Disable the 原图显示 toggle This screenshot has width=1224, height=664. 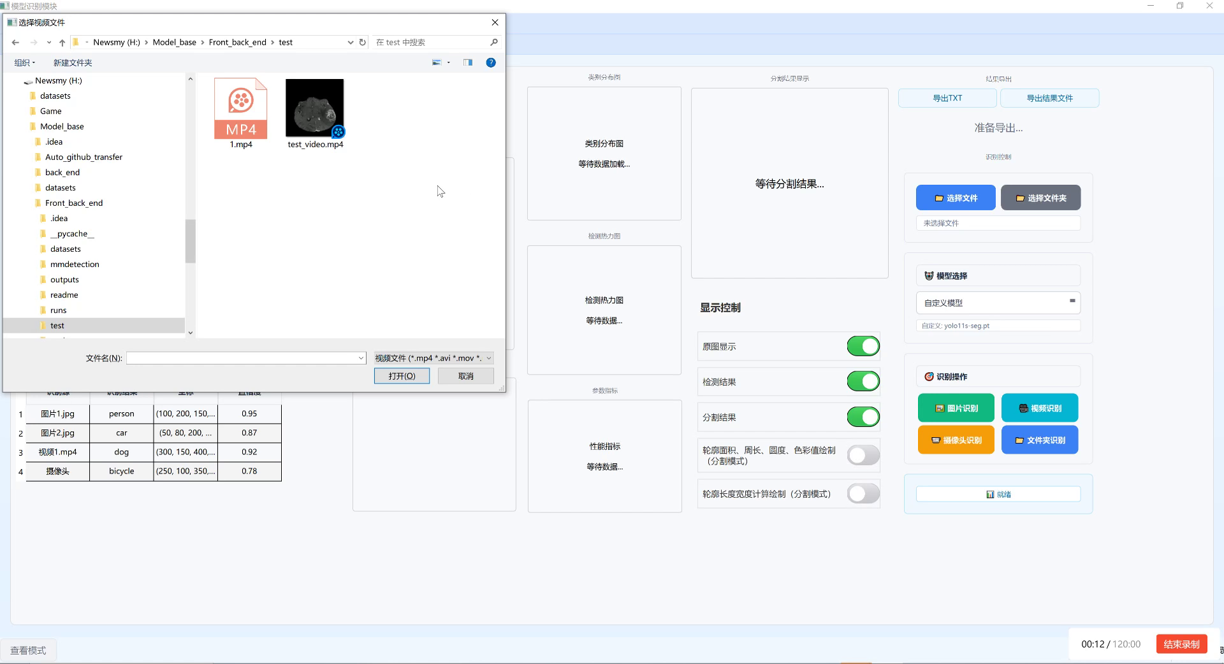863,346
